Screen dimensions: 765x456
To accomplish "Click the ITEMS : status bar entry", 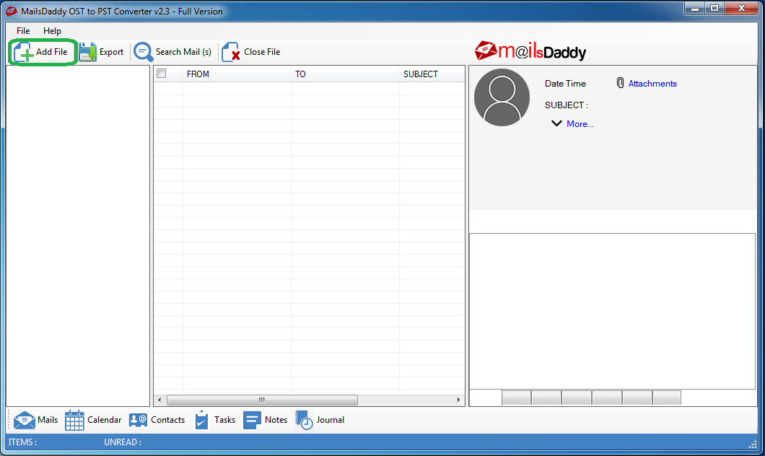I will (22, 442).
